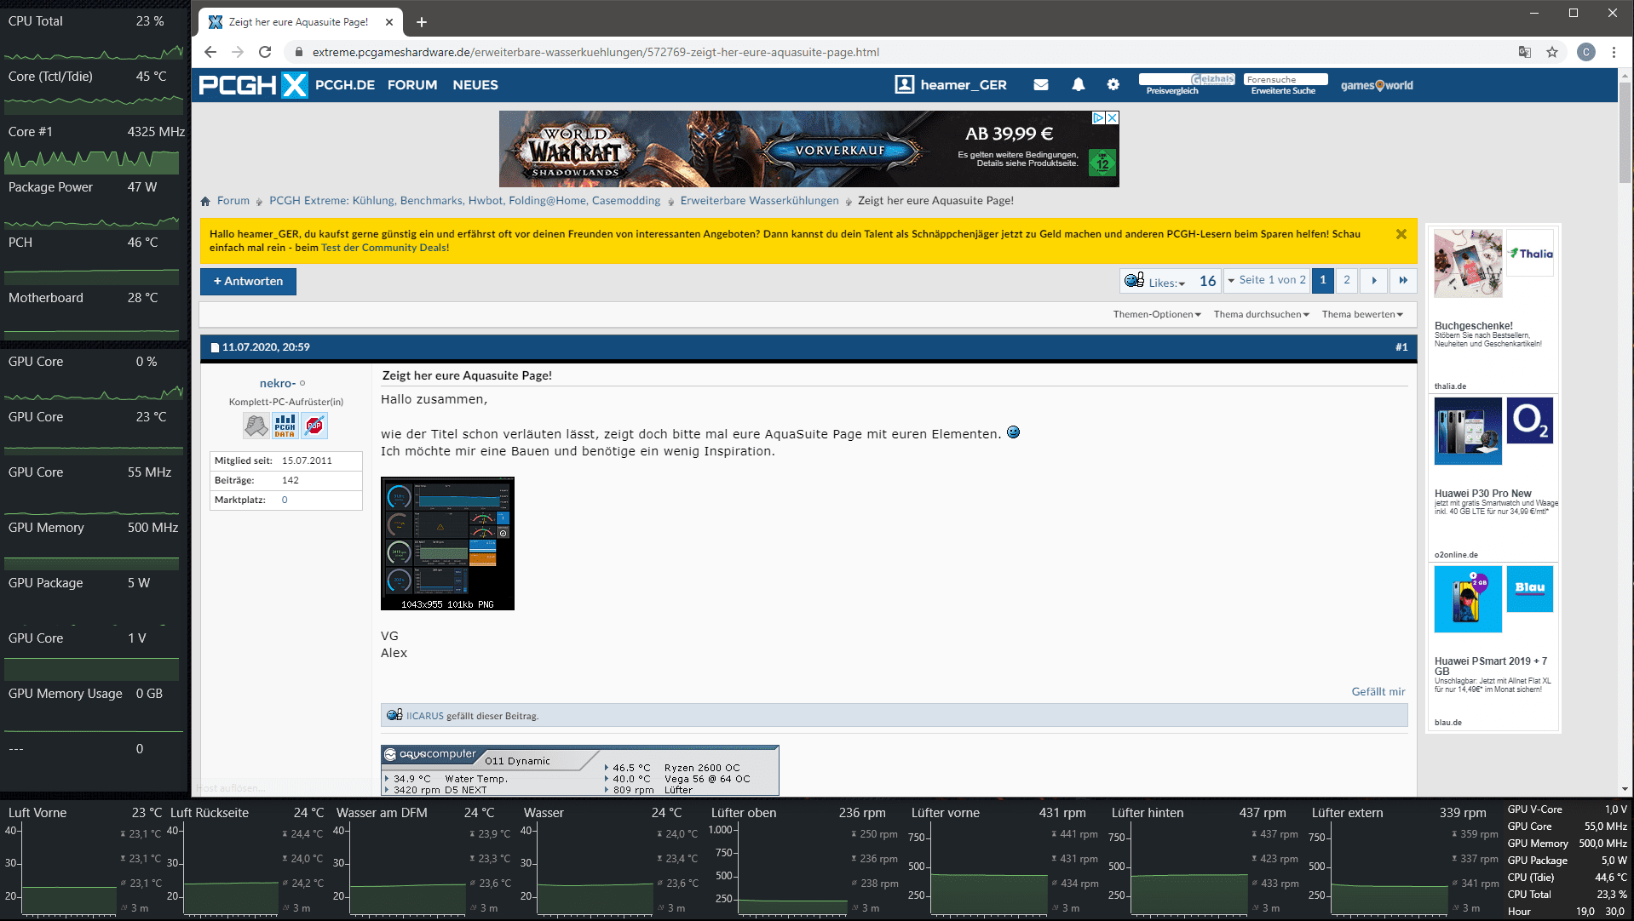
Task: Go to next page of thread
Action: 1373,280
